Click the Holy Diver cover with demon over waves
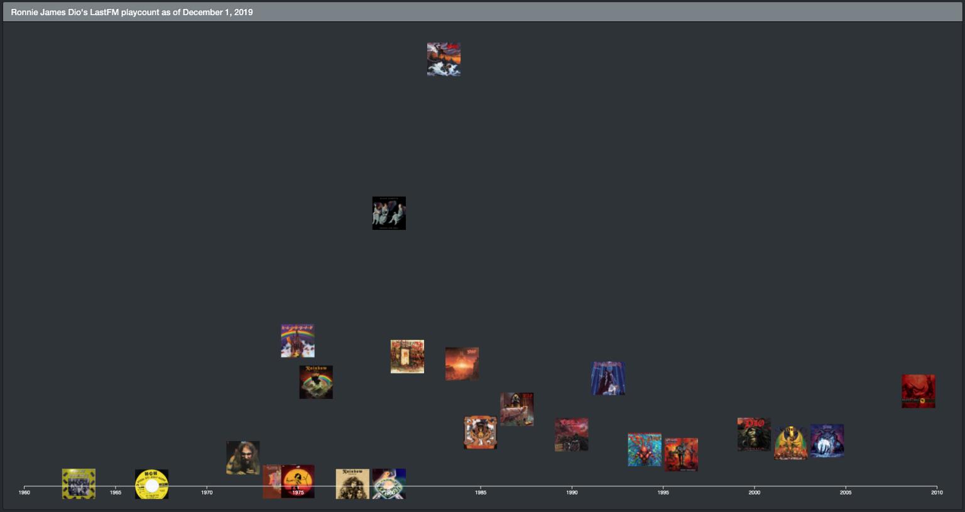This screenshot has width=965, height=512. tap(444, 59)
